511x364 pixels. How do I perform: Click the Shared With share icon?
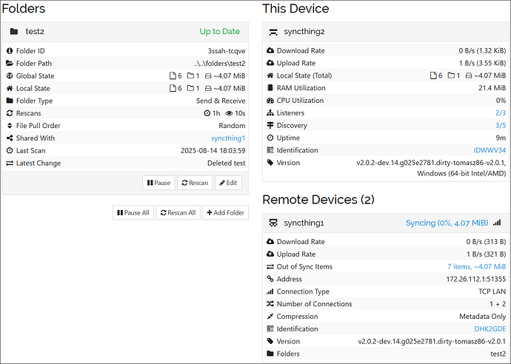10,138
